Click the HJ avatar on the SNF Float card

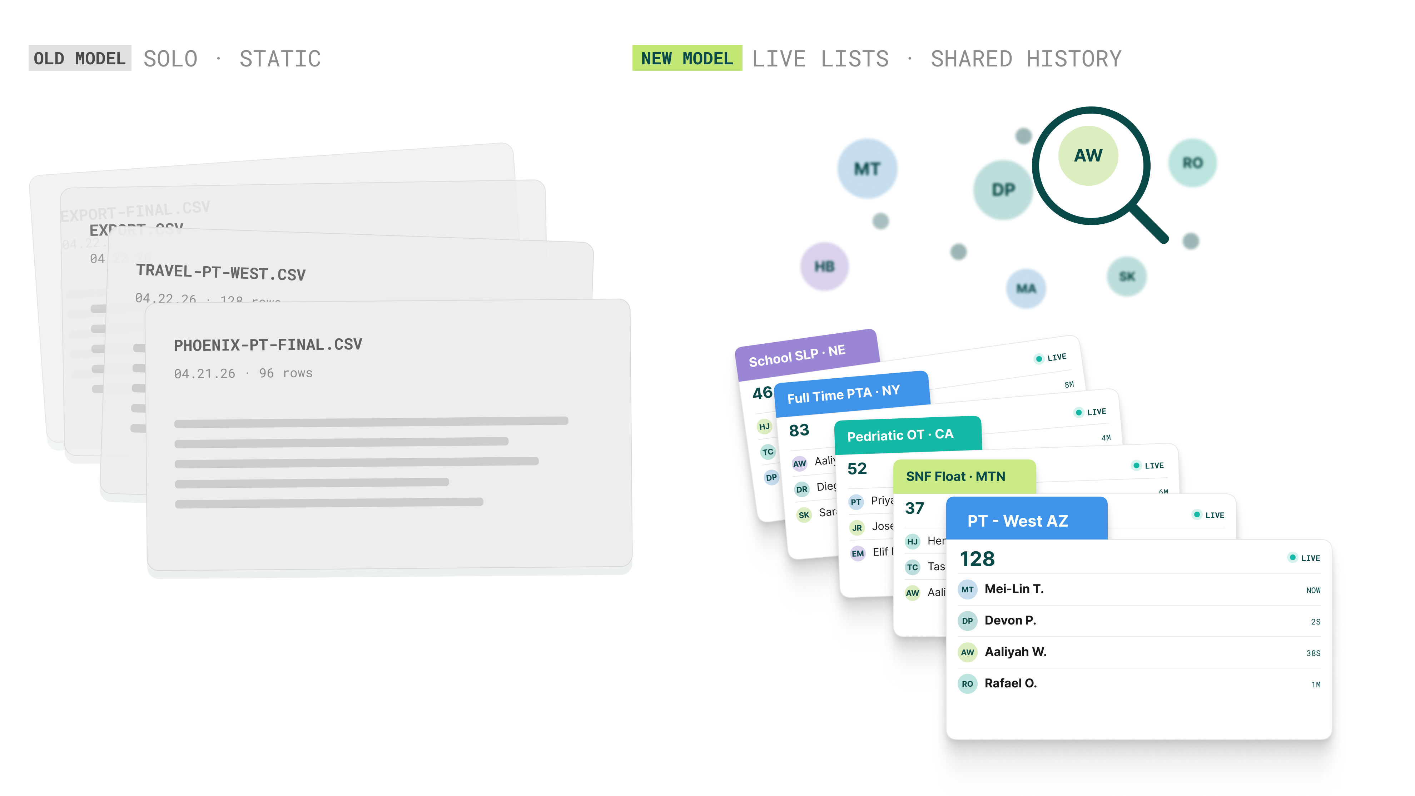pyautogui.click(x=912, y=541)
